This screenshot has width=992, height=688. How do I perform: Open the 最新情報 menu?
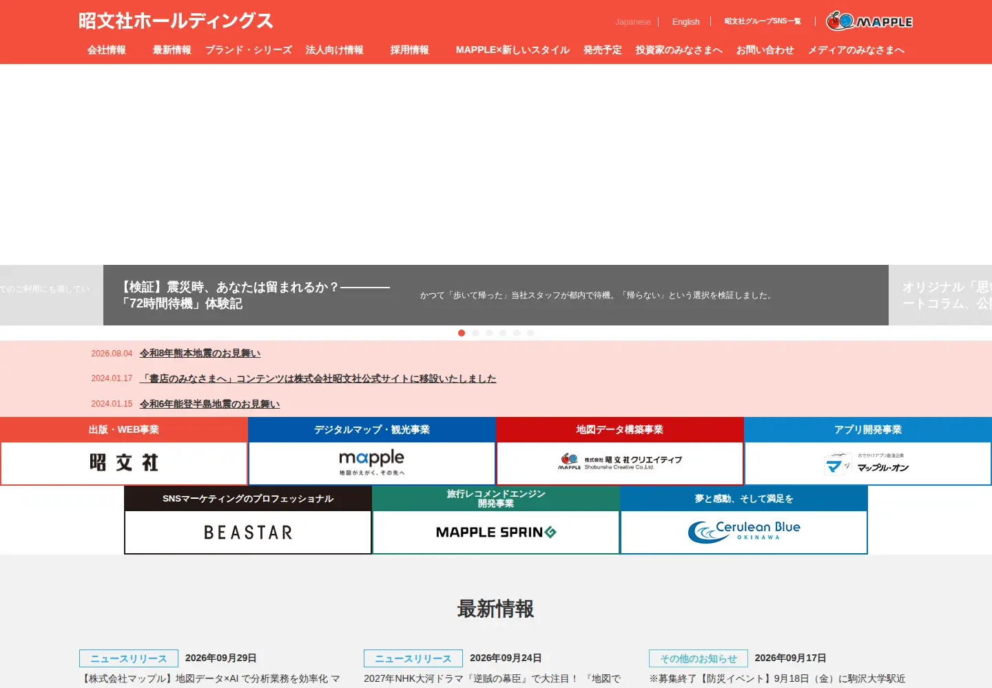pyautogui.click(x=172, y=50)
